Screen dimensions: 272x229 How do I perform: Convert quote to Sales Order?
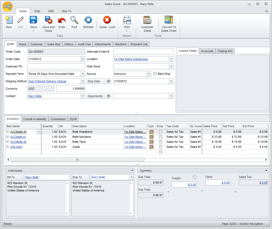pyautogui.click(x=169, y=20)
